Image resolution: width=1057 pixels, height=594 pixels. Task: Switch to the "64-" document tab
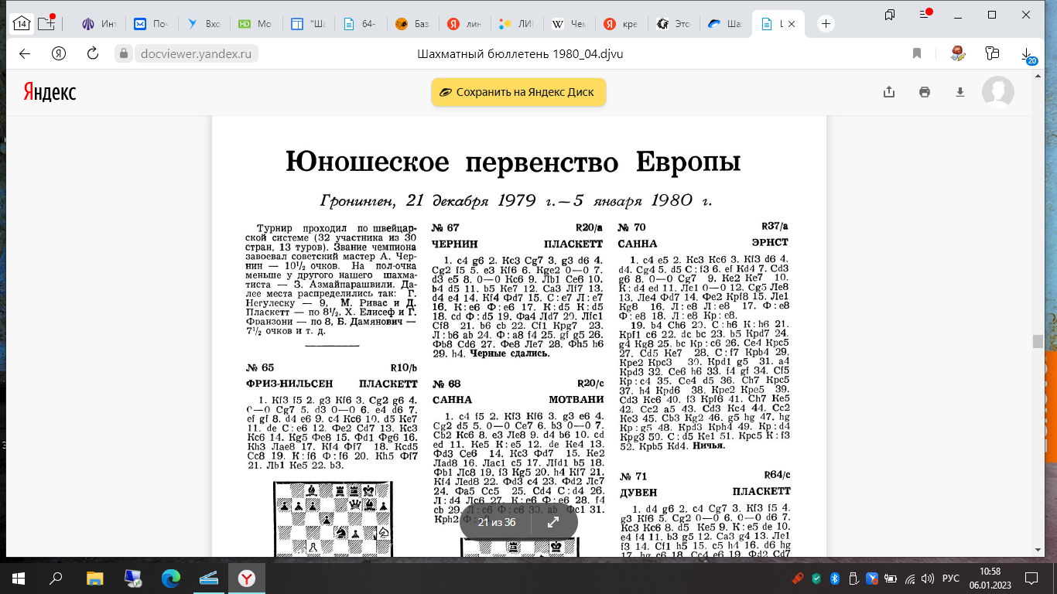(360, 24)
